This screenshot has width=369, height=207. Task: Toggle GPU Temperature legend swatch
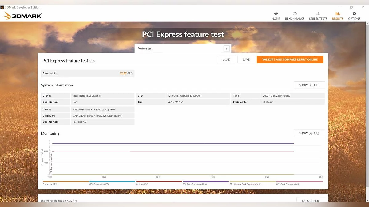click(112, 182)
